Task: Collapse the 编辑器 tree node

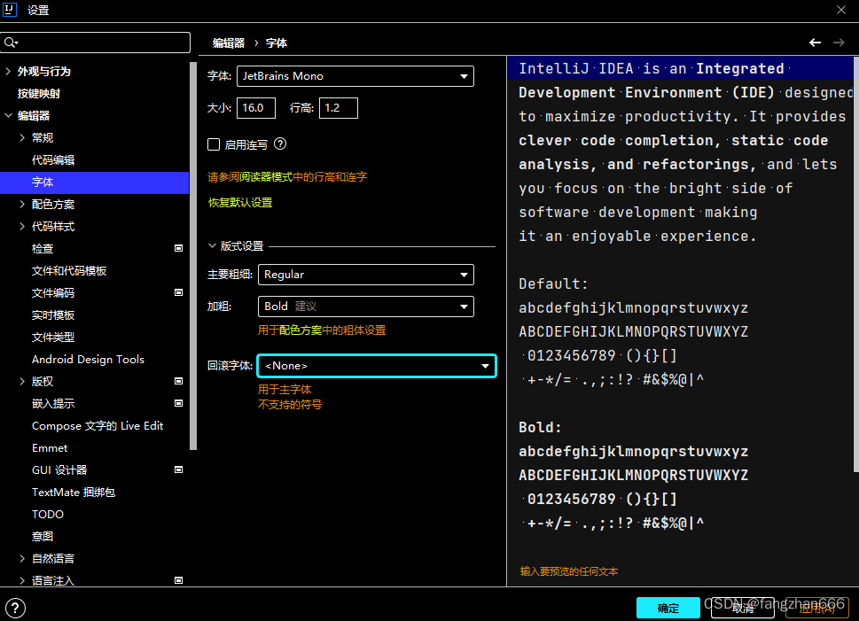Action: [8, 115]
